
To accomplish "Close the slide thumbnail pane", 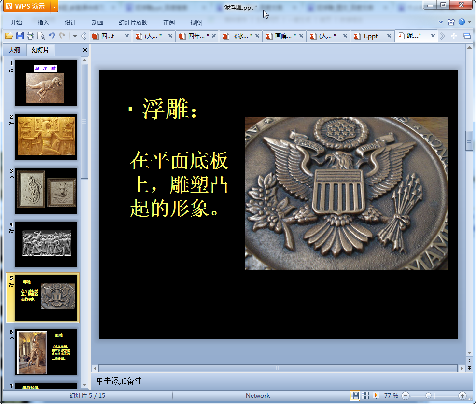I will (85, 50).
